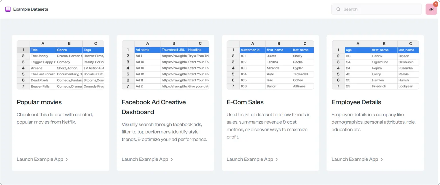Image resolution: width=440 pixels, height=185 pixels.
Task: Launch the Employee Details example app
Action: [x=355, y=159]
